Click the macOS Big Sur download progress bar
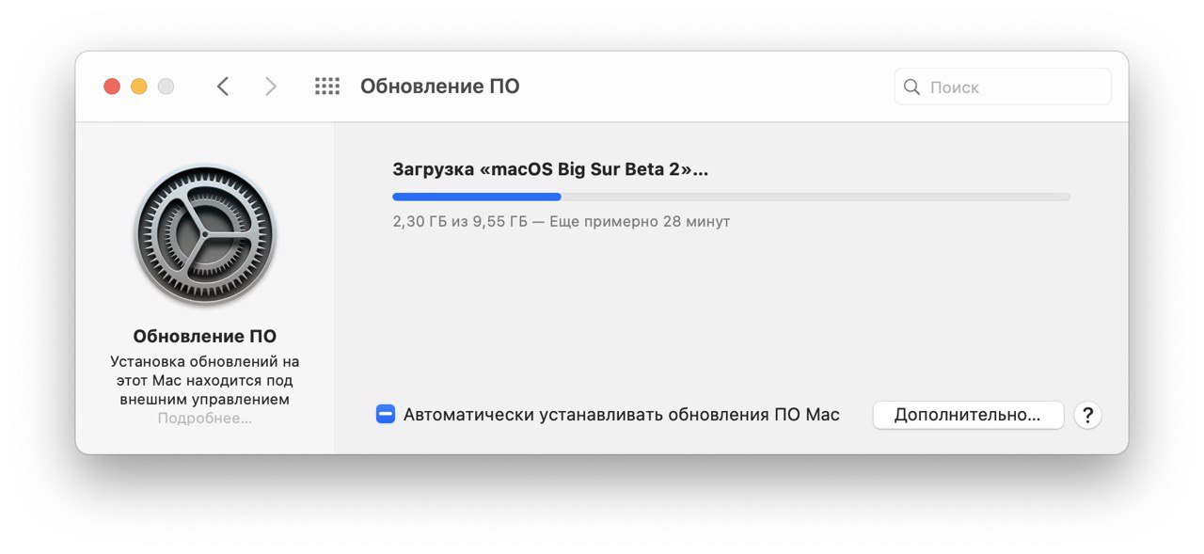 point(731,197)
